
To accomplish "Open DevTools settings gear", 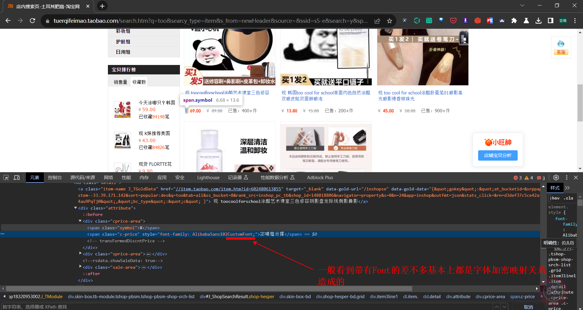I will 556,178.
